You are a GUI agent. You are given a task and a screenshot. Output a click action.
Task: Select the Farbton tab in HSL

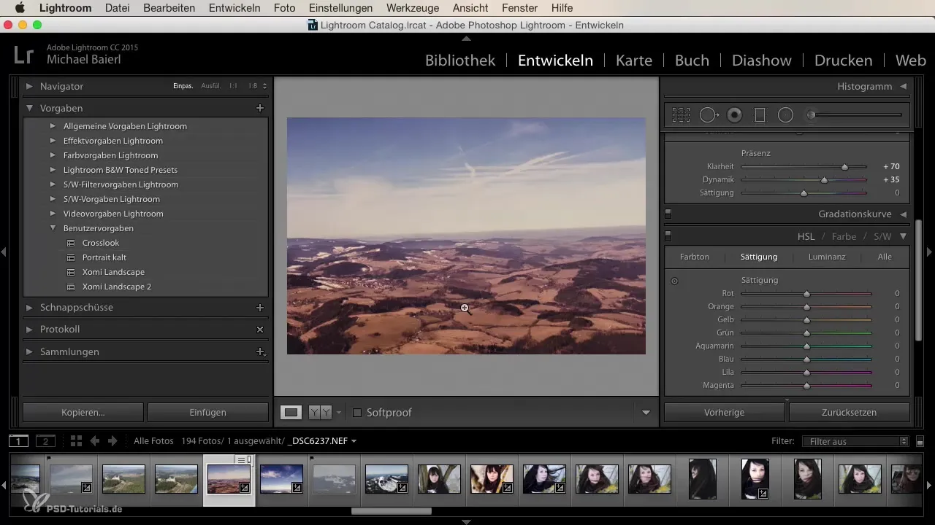tap(695, 257)
